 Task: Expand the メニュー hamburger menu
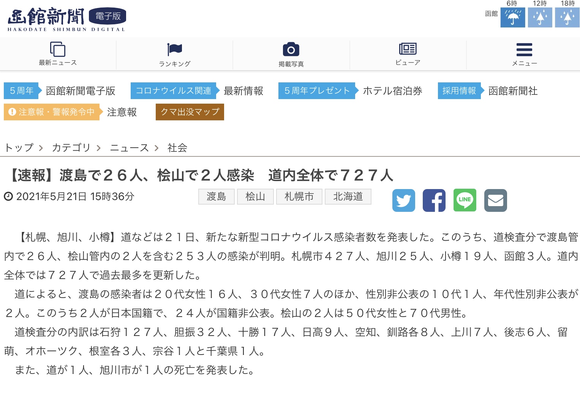tap(524, 50)
